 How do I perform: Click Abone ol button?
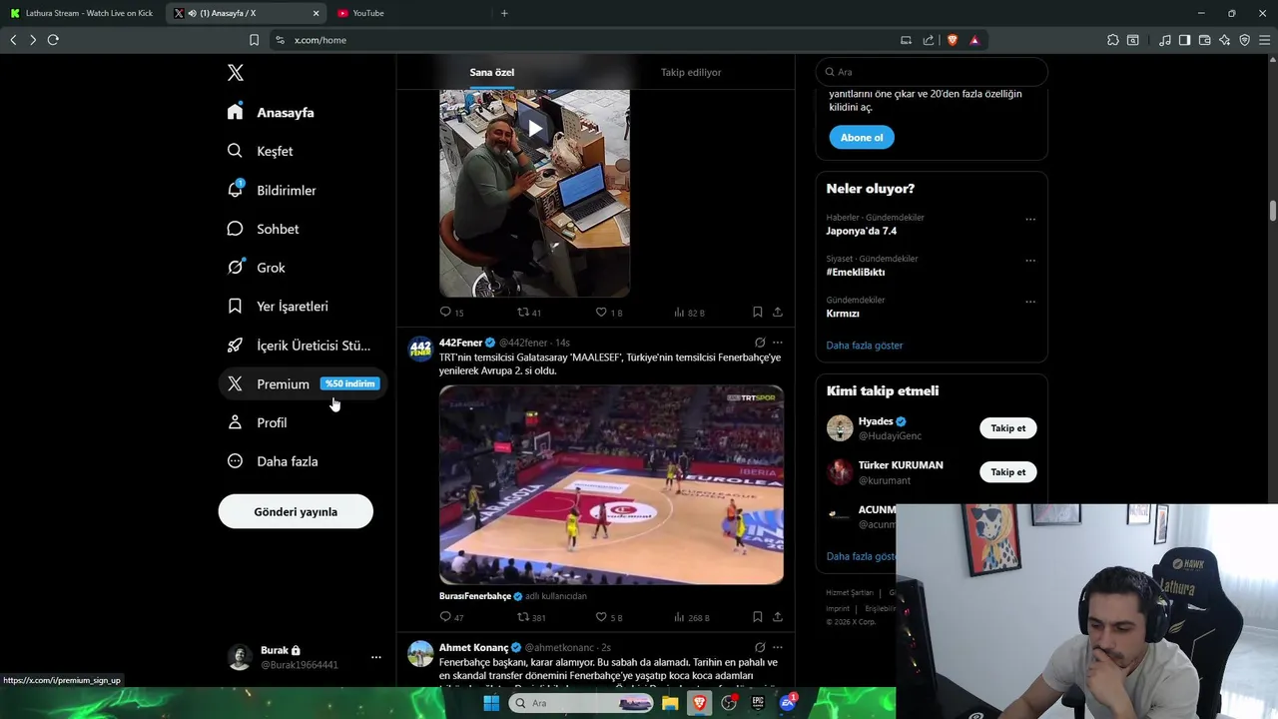(x=862, y=138)
